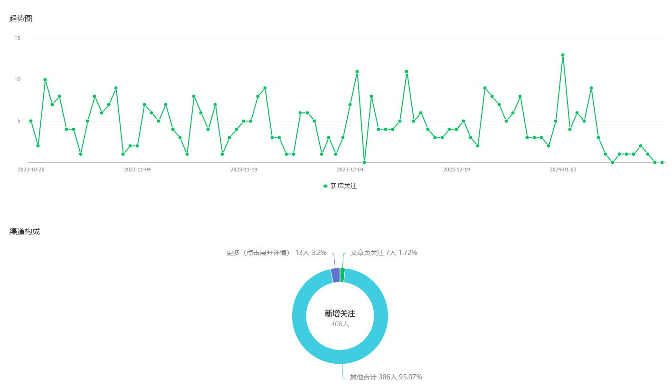Click the highest data point valued 13
The image size is (672, 387).
point(563,55)
